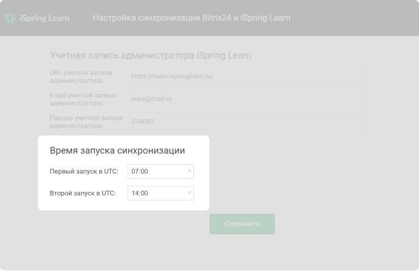Click the label Email учетной записи администратора
Viewport: 419px width, 271px height.
(x=83, y=99)
